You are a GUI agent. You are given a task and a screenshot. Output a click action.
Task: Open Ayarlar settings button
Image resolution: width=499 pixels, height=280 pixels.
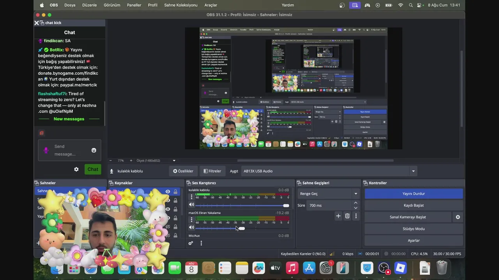click(x=414, y=240)
